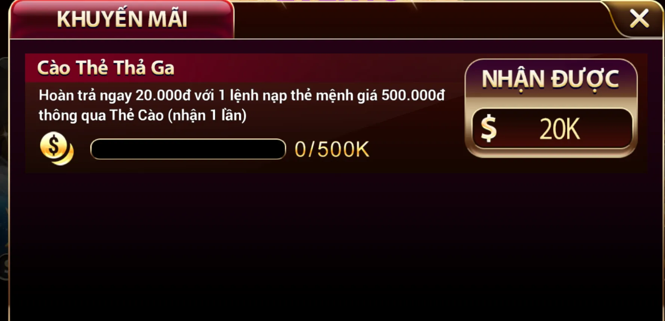The height and width of the screenshot is (321, 665).
Task: Click the 'thông qua Thẻ Cào' description line
Action: [x=142, y=115]
